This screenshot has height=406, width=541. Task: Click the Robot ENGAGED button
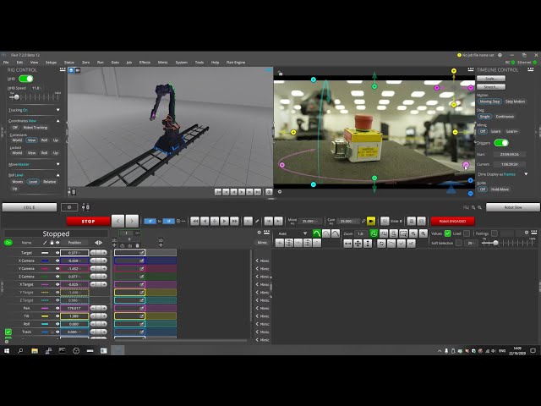click(x=453, y=221)
